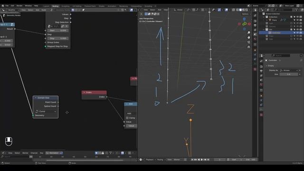Jump to the animation end frame
The width and height of the screenshot is (304, 171).
pyautogui.click(x=208, y=160)
